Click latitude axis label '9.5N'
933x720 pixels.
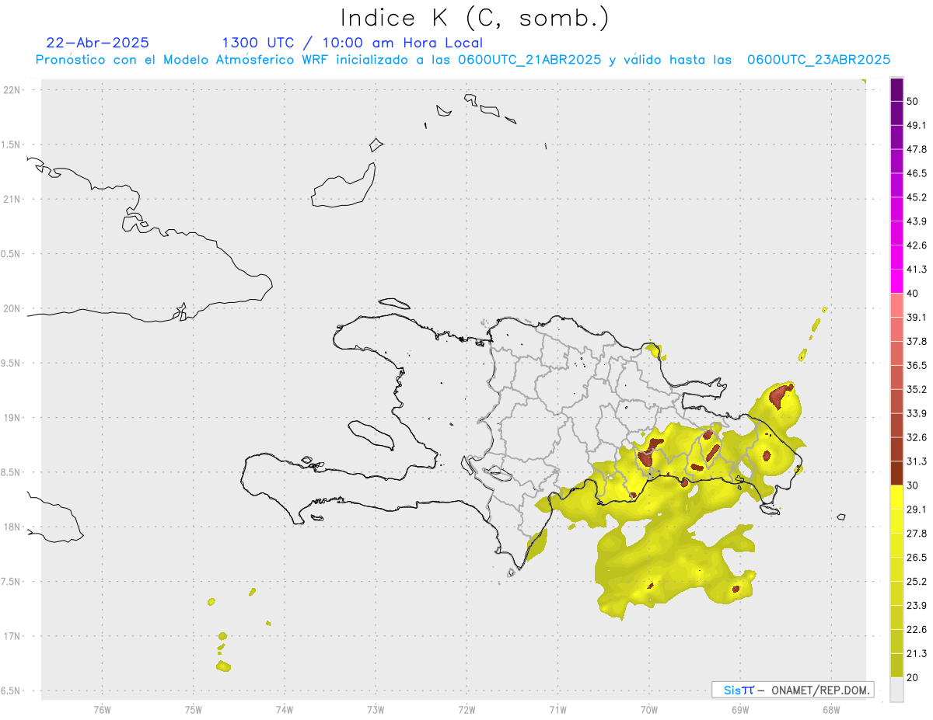(x=12, y=363)
